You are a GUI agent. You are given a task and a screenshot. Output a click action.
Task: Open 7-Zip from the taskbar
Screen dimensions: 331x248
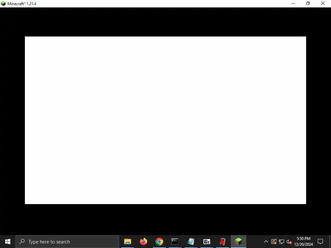tap(207, 242)
